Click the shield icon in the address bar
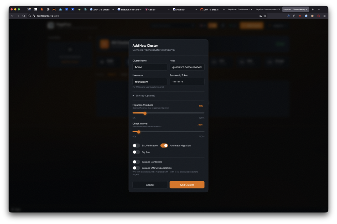337x224 pixels. (x=30, y=16)
